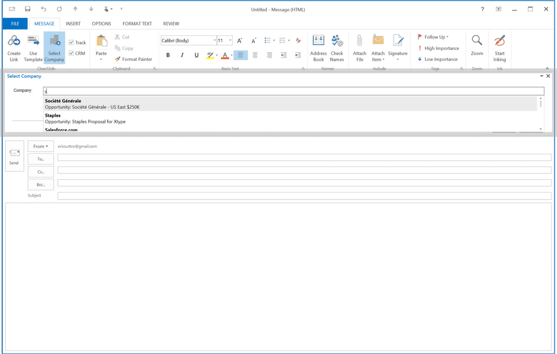Center the paragraph text
The width and height of the screenshot is (557, 354).
point(255,55)
